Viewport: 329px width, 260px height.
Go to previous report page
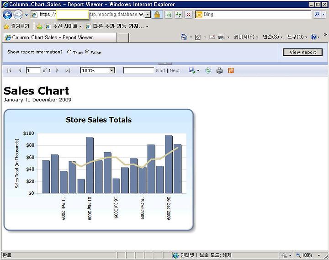(x=20, y=70)
